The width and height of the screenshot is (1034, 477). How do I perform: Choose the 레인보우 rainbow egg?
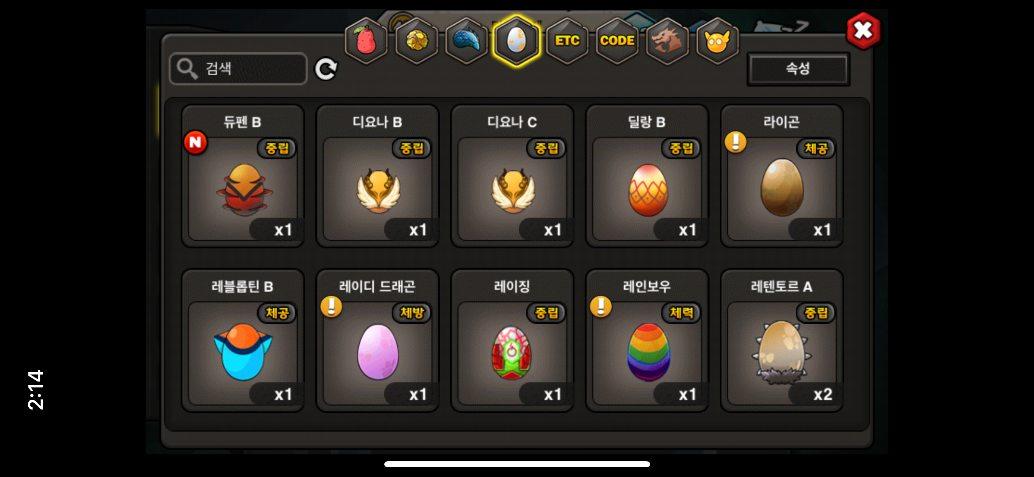coord(647,341)
